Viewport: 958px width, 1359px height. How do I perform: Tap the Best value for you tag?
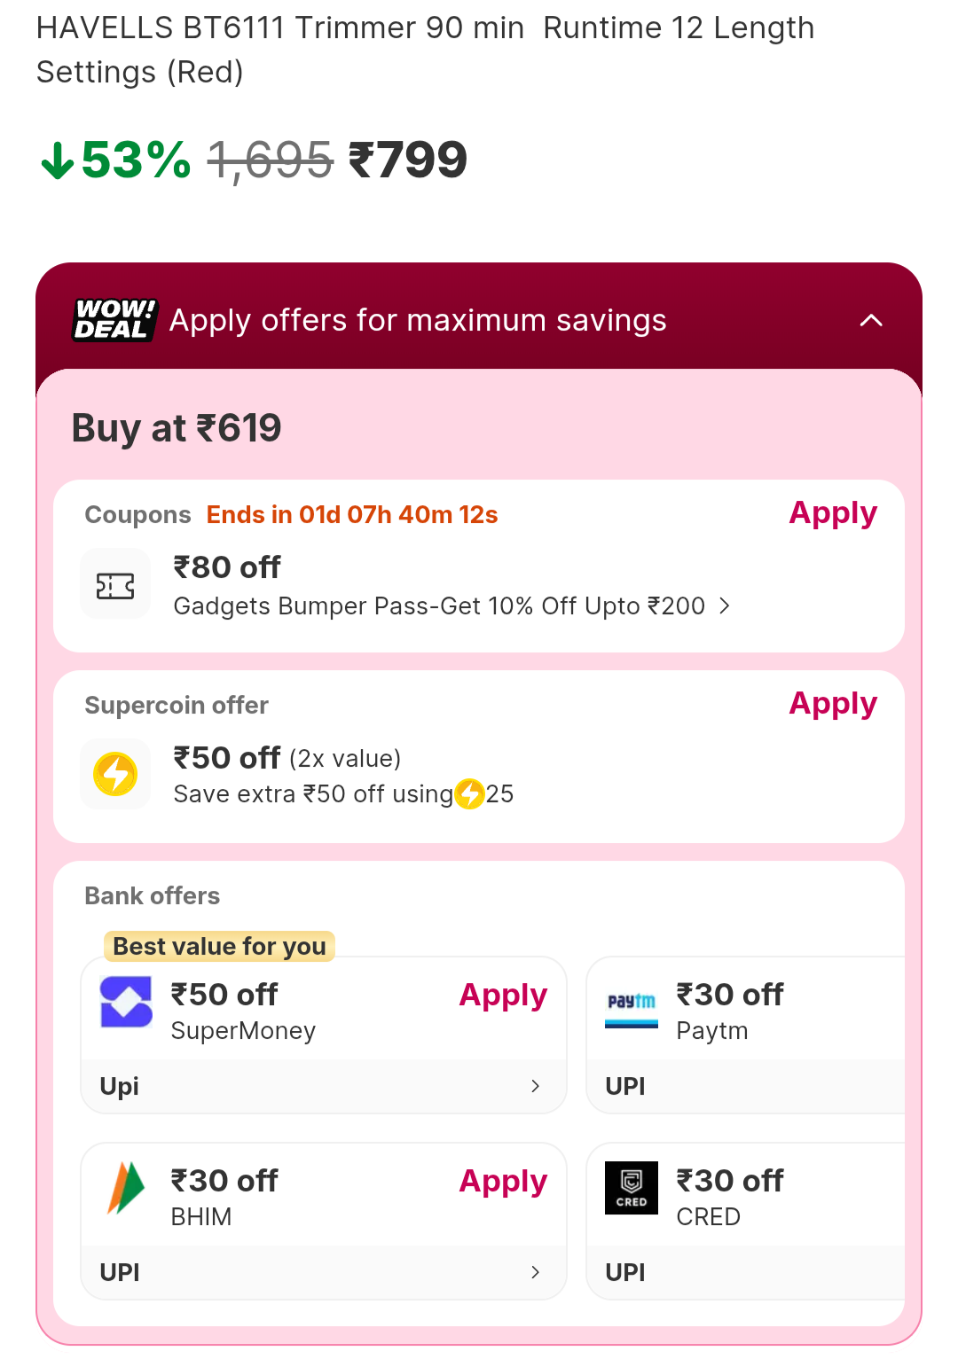[x=219, y=947]
